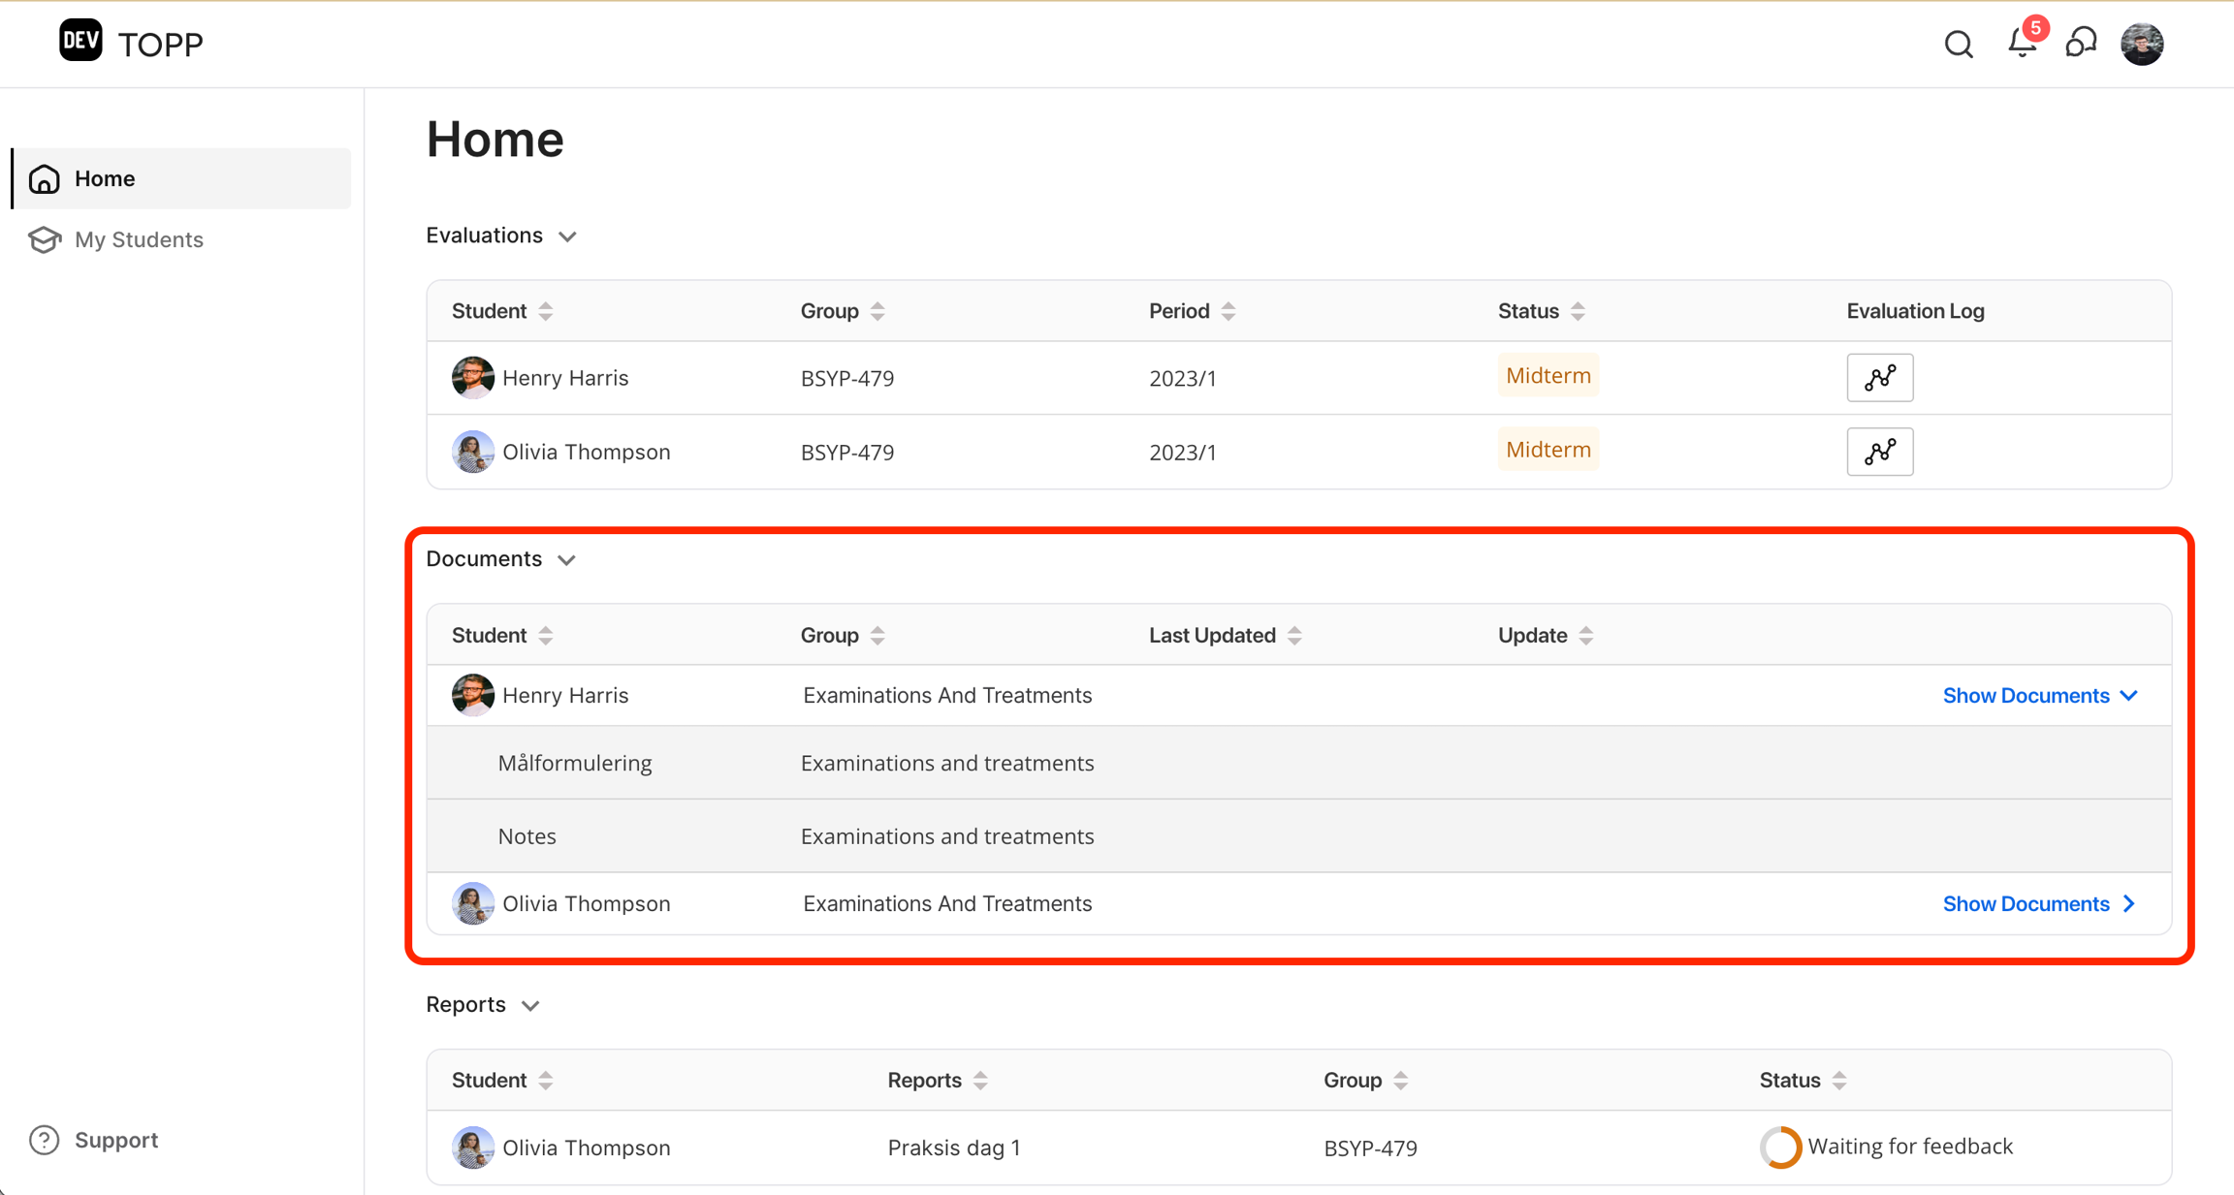Viewport: 2234px width, 1195px height.
Task: Click the chat support headset icon
Action: [x=2081, y=44]
